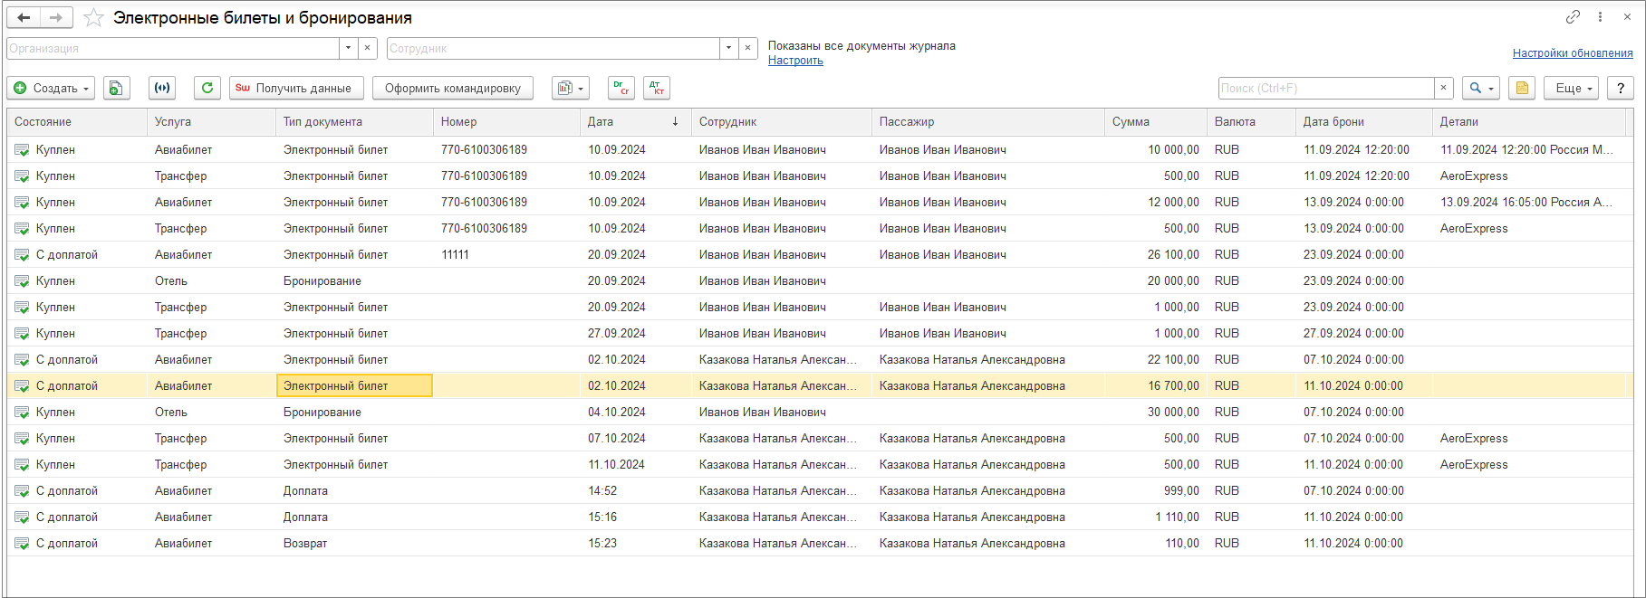Click the Dr/Cr postings icon
The image size is (1646, 598).
(621, 88)
